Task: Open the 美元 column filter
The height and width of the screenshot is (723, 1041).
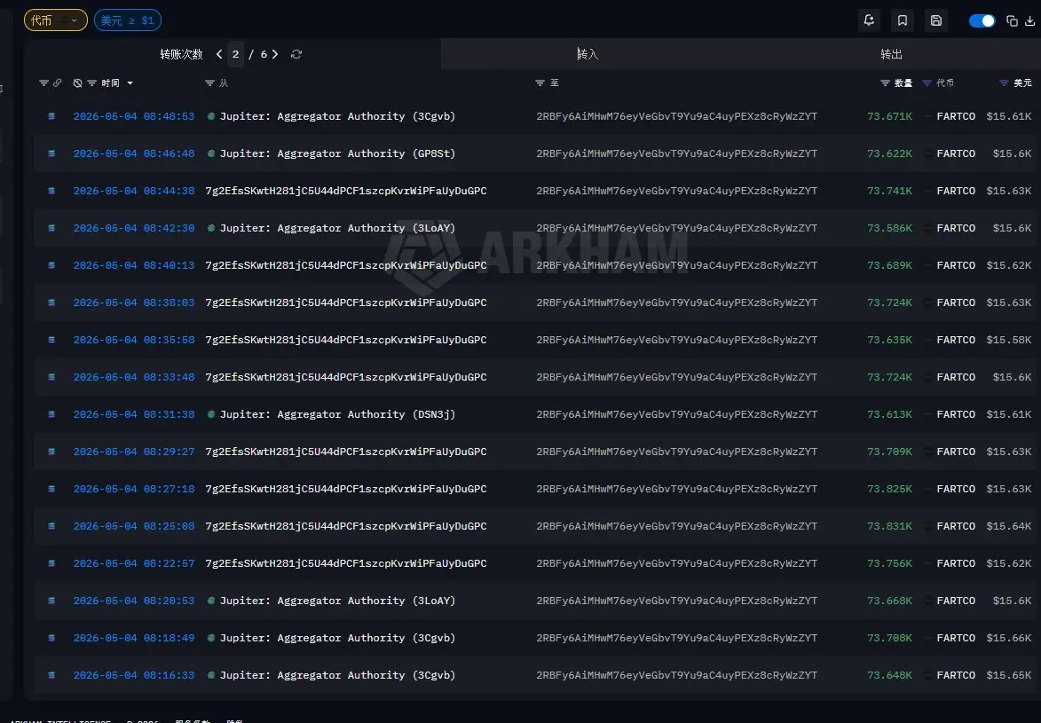Action: 1004,83
